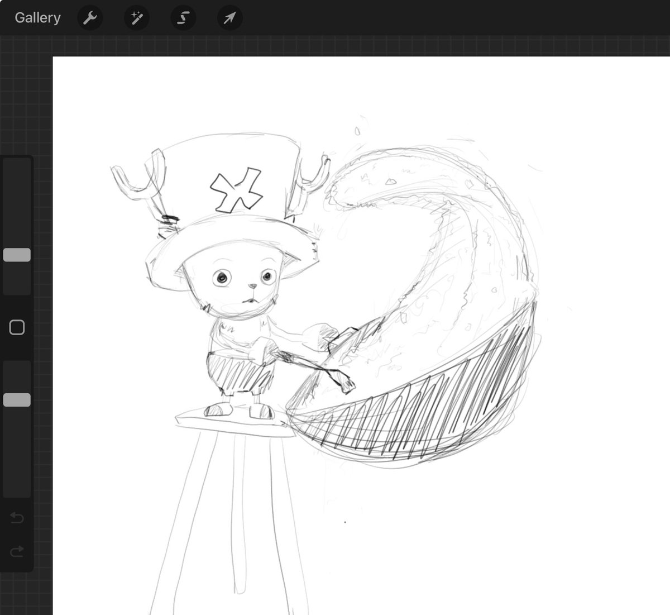This screenshot has width=670, height=615.
Task: Open the Adjustments magic wand menu
Action: tap(136, 18)
